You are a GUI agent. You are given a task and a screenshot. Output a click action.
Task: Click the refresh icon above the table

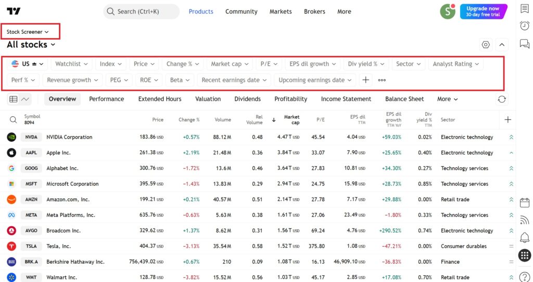click(501, 99)
